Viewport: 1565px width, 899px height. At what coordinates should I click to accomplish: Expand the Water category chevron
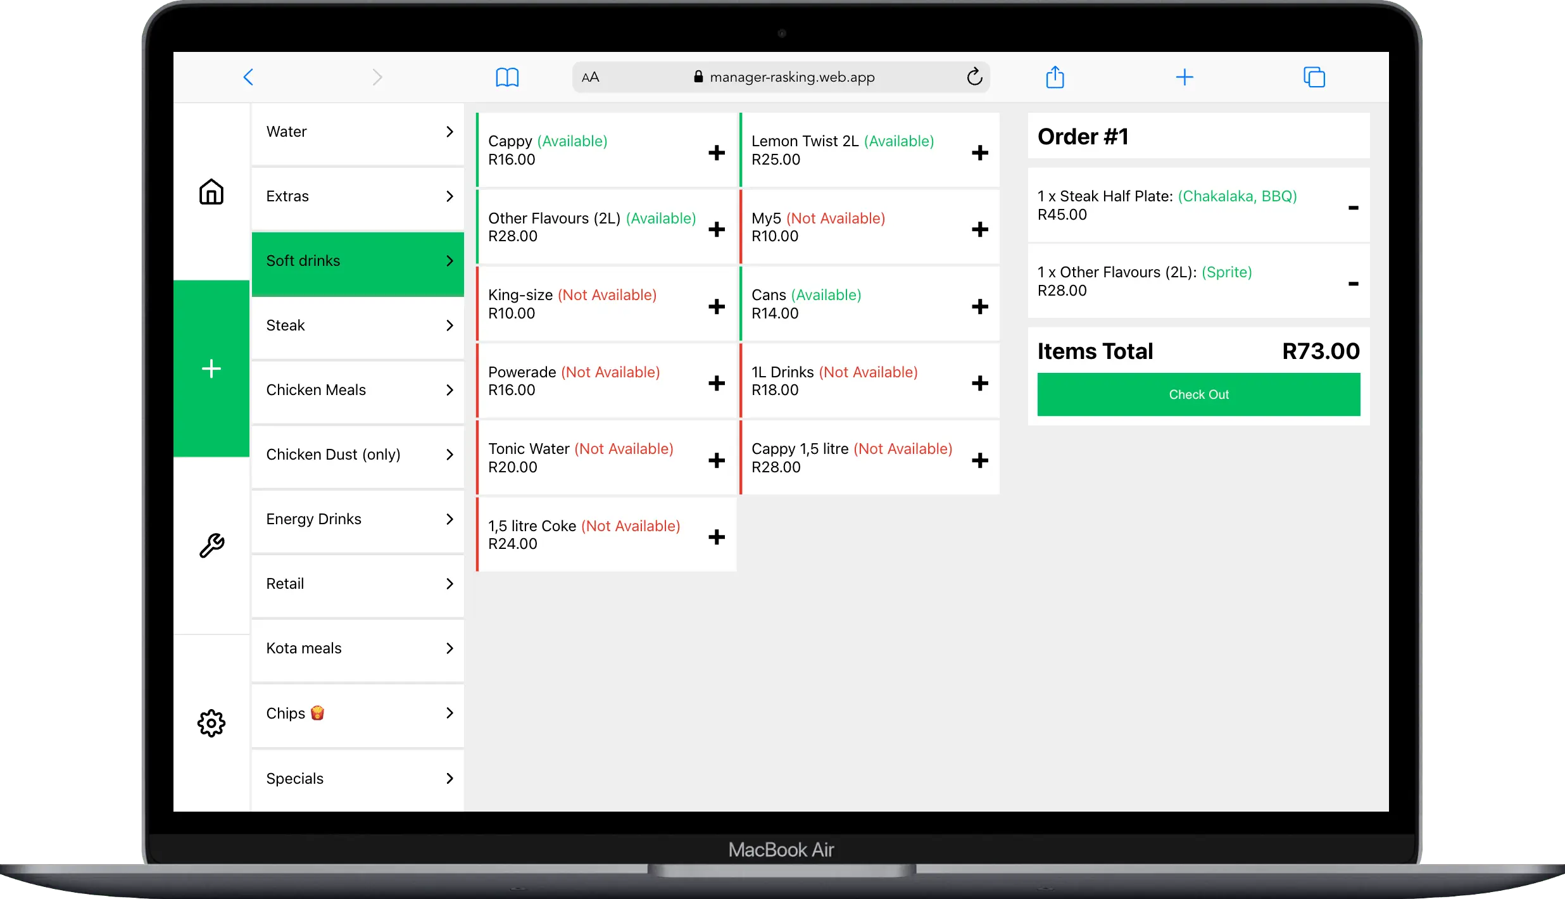(449, 132)
